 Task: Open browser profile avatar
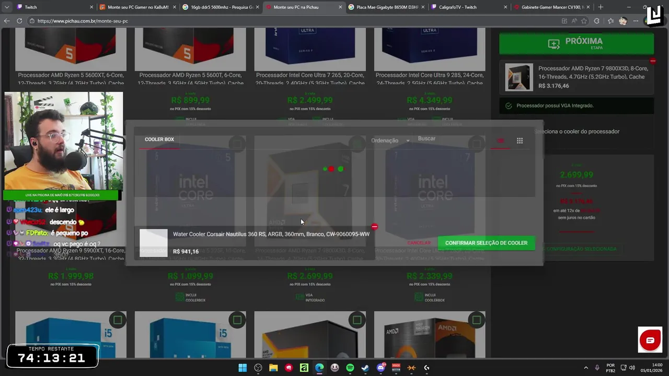(622, 21)
